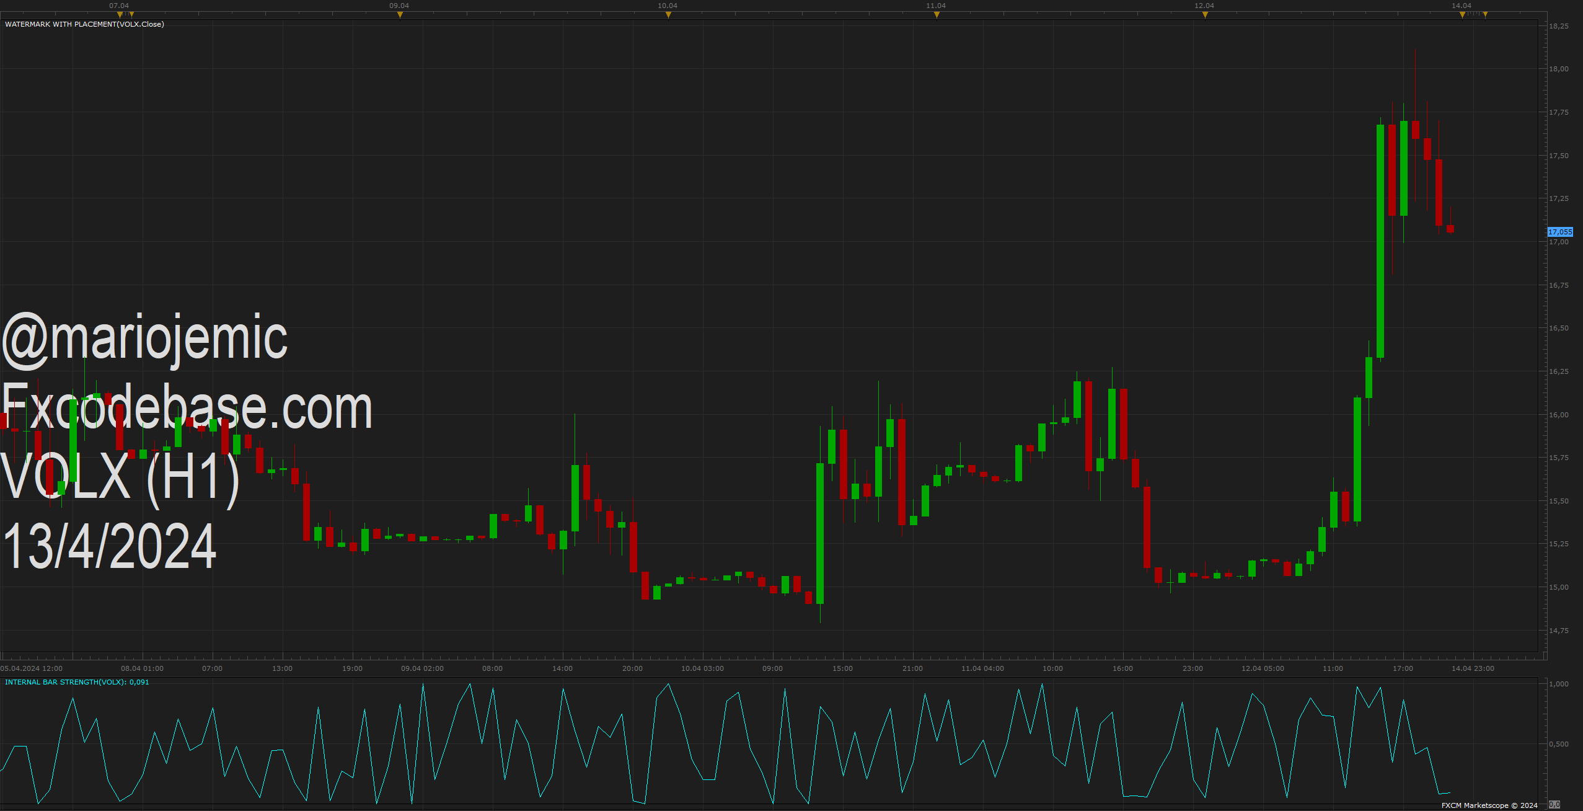
Task: Click the 08.04 01:00 time label
Action: point(142,668)
